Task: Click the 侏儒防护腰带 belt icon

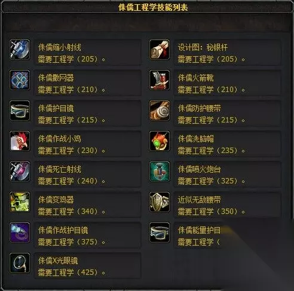Action: 160,111
